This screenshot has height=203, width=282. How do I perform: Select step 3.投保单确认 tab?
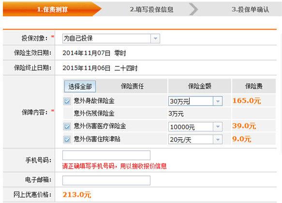point(251,9)
